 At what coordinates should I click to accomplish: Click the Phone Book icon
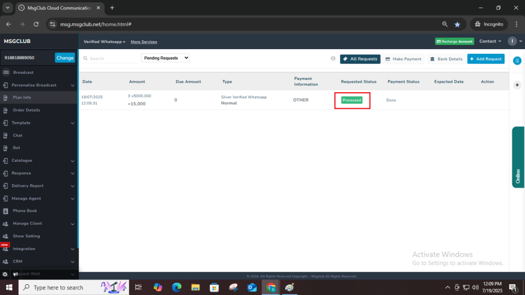(x=5, y=211)
